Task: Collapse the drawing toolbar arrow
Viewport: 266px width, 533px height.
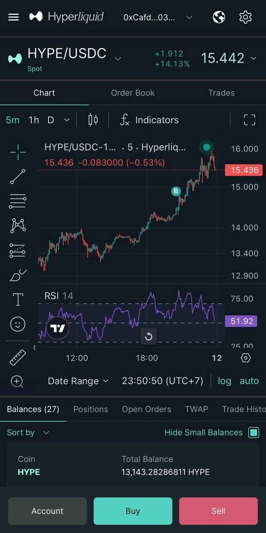Action: click(x=35, y=347)
